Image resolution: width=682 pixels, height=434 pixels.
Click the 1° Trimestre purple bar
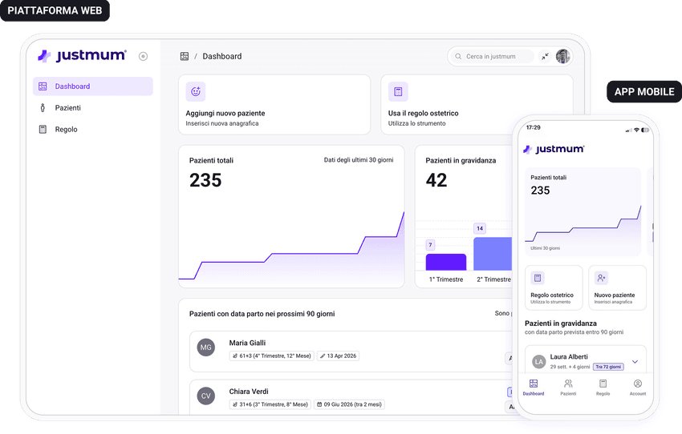pos(446,262)
